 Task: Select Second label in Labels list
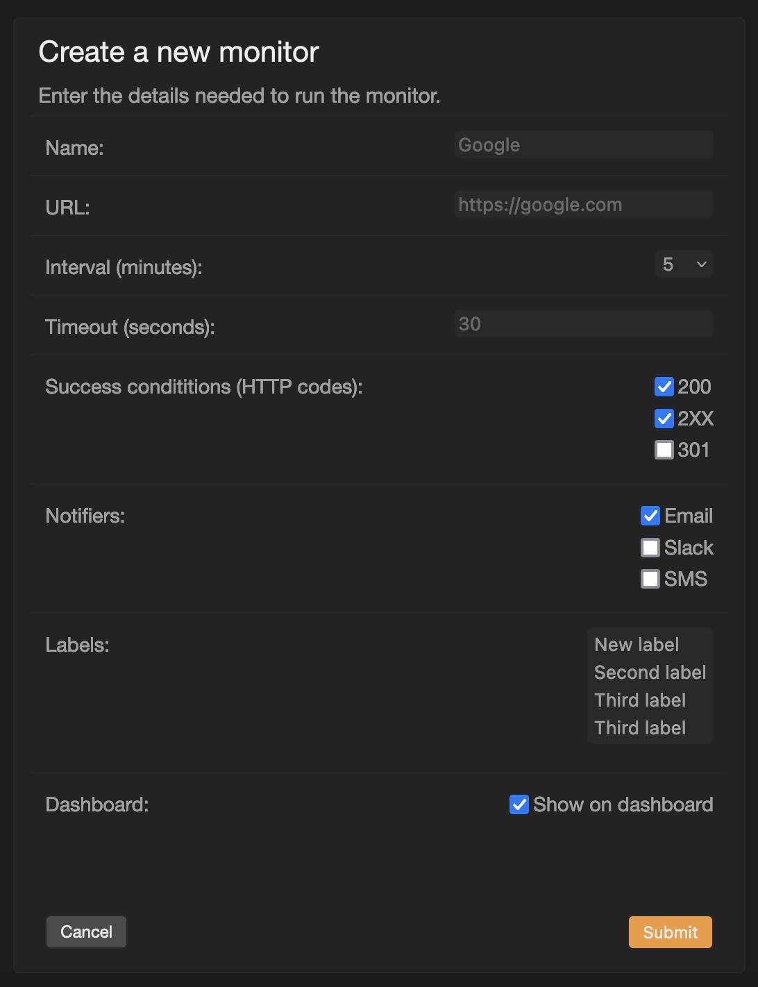coord(650,672)
